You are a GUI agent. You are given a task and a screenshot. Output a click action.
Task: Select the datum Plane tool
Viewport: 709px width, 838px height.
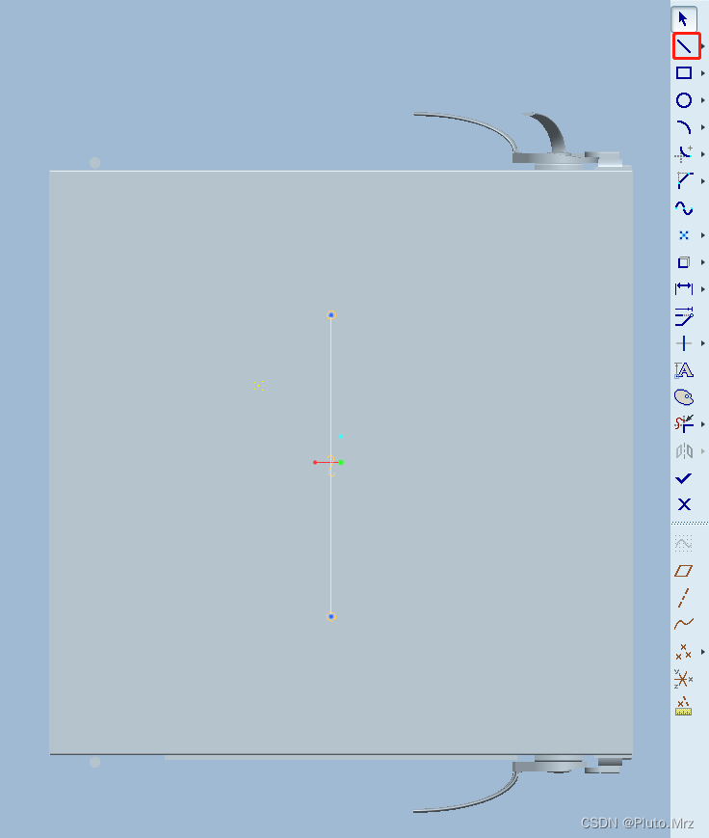pyautogui.click(x=683, y=571)
